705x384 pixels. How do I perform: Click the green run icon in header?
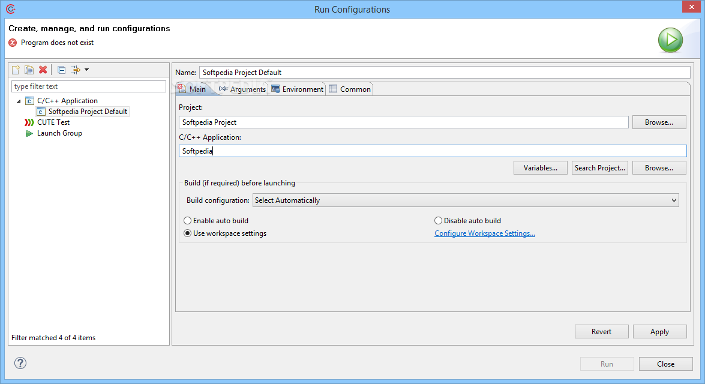tap(670, 40)
